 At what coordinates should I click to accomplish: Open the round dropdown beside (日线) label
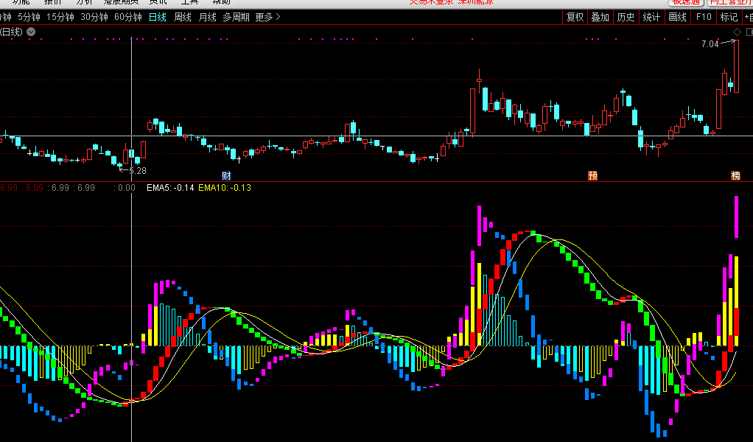pos(32,32)
